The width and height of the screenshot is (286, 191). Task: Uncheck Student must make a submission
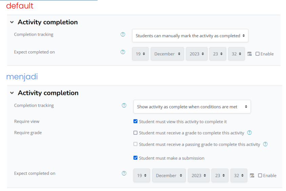point(136,158)
